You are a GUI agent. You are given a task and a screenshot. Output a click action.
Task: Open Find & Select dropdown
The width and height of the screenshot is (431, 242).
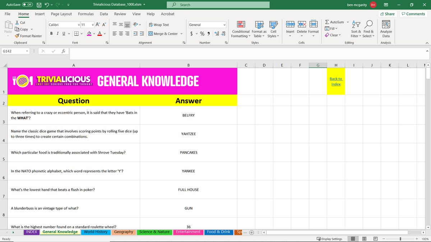pos(369,29)
